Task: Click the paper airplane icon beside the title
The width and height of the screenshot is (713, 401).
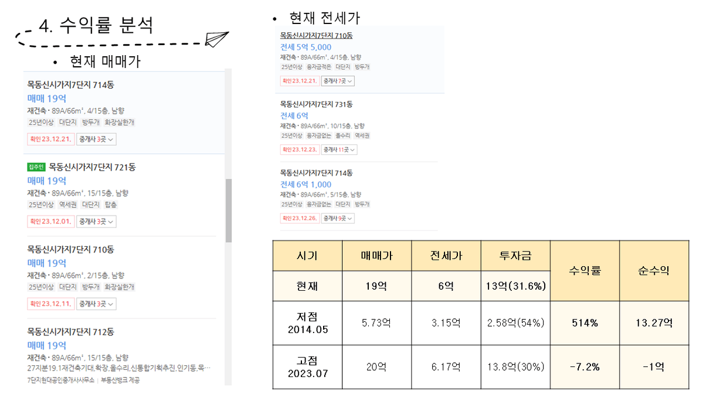Action: 216,39
